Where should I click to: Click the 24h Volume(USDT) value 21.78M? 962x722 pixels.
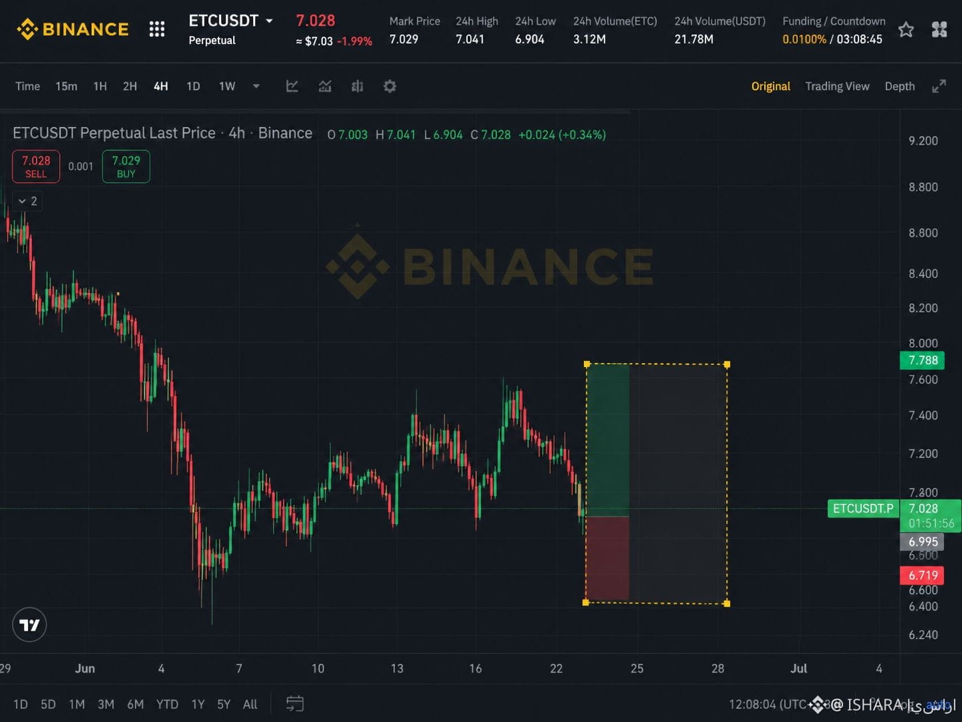coord(694,39)
